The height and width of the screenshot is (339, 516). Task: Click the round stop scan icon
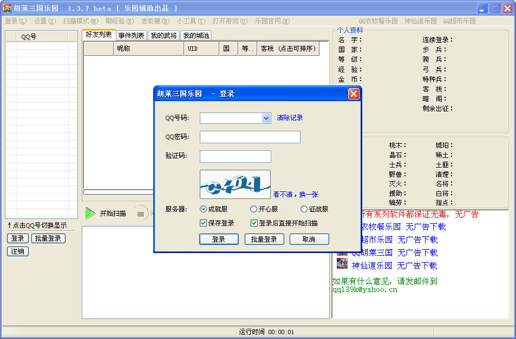coord(141,214)
